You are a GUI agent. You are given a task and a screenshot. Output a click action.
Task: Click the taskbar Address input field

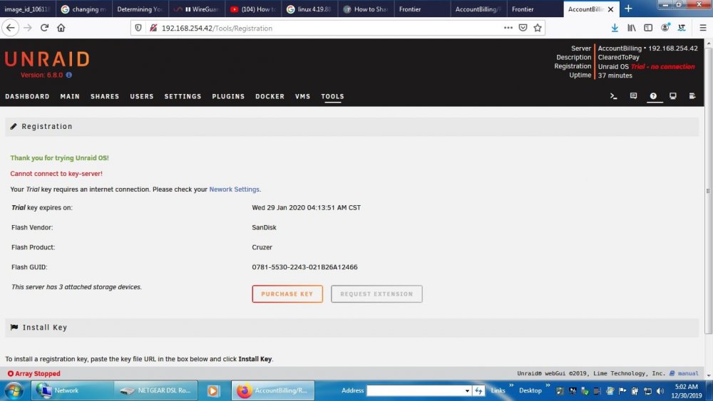(415, 390)
